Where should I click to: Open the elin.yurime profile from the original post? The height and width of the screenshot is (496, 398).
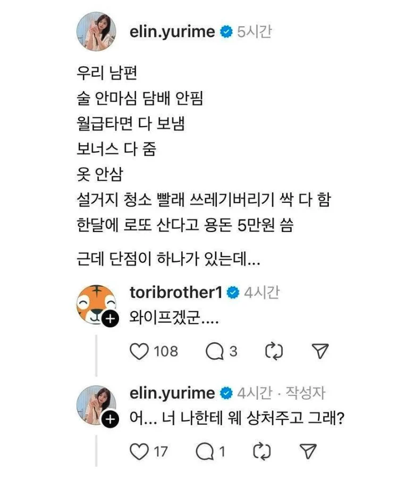(172, 32)
